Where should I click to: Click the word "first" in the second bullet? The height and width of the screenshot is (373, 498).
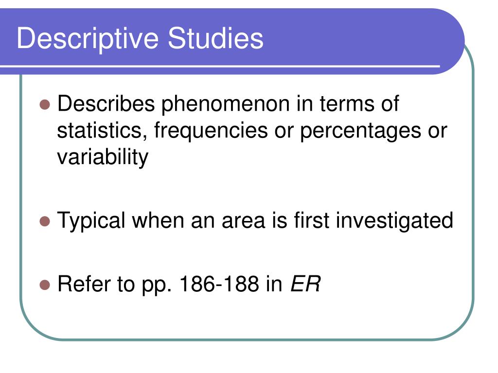pos(311,220)
